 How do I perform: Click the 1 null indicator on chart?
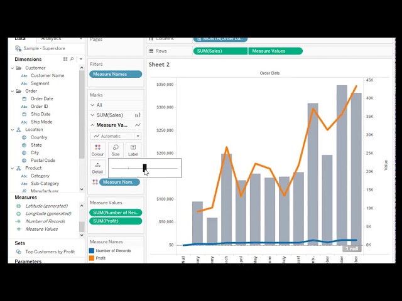[x=352, y=249]
